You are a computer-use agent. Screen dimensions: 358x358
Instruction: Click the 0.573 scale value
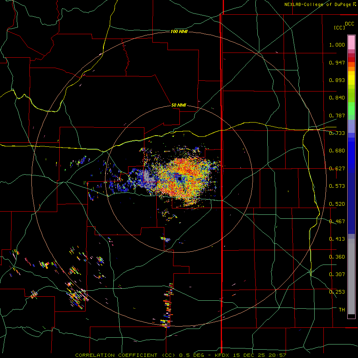337,186
